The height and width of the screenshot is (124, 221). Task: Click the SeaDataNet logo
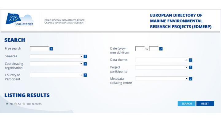[x=20, y=19]
